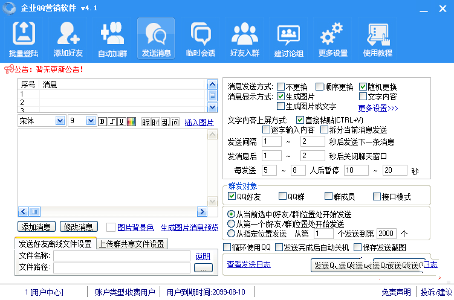The image size is (454, 300).
Task: Toggle the 生成图片 checkbox
Action: (x=281, y=96)
